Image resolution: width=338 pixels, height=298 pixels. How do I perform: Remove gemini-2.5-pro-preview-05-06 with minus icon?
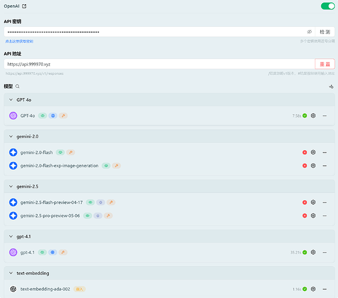325,216
